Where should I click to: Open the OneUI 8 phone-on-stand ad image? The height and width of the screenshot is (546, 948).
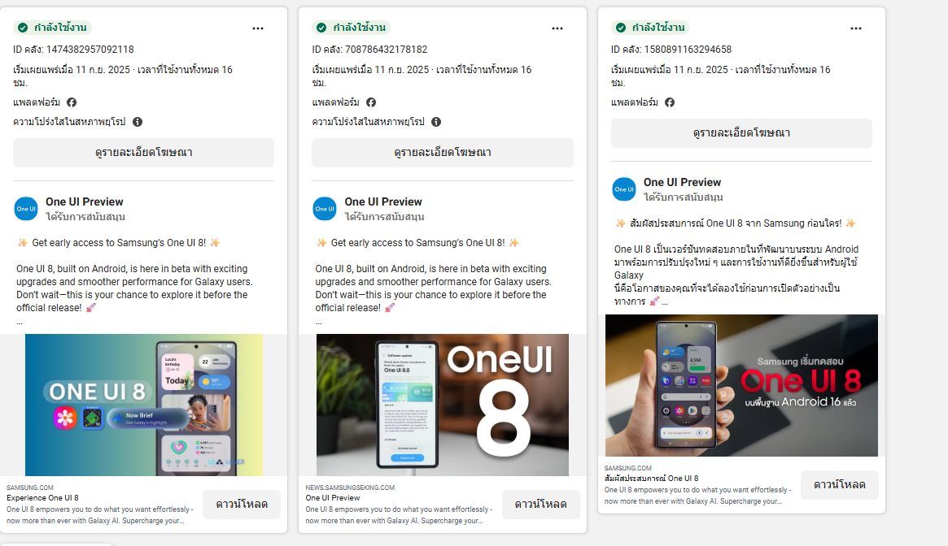coord(443,405)
